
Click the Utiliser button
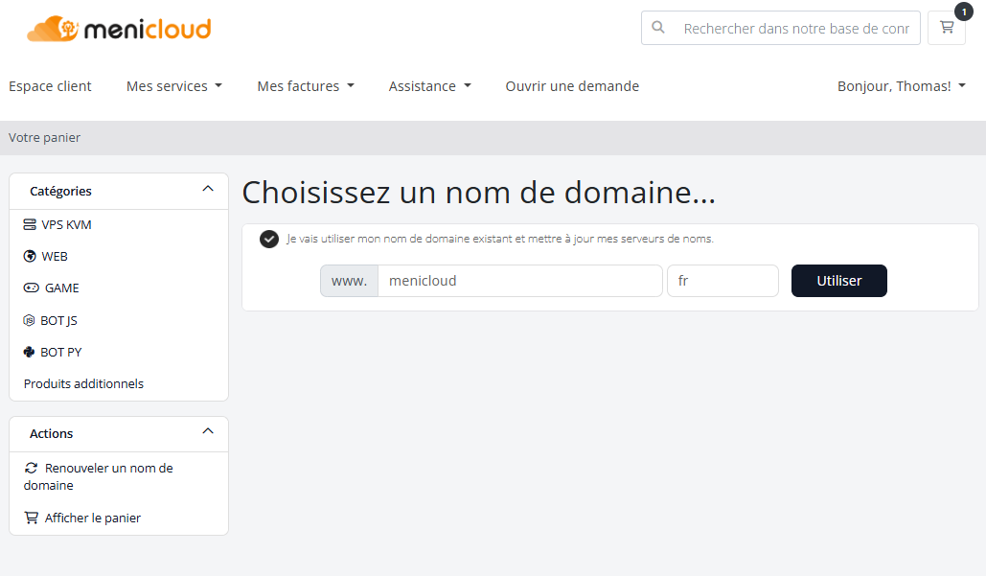[838, 281]
